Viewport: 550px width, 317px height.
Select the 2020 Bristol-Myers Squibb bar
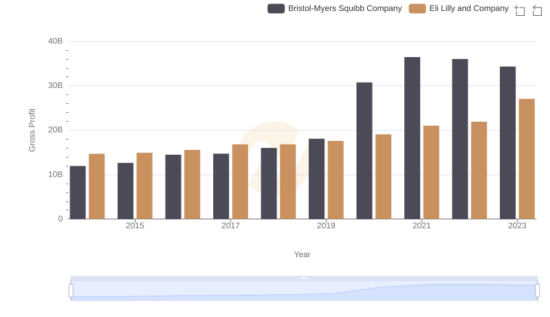pos(364,151)
